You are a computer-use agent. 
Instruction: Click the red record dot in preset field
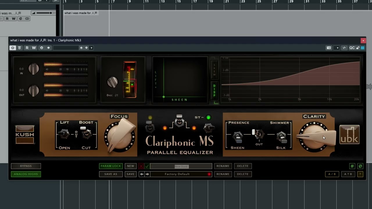pos(209,174)
